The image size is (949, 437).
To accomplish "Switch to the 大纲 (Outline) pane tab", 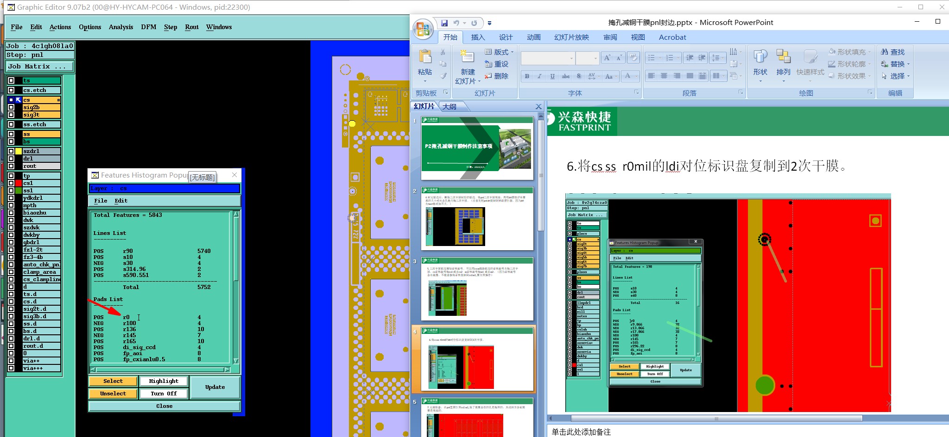I will coord(449,106).
